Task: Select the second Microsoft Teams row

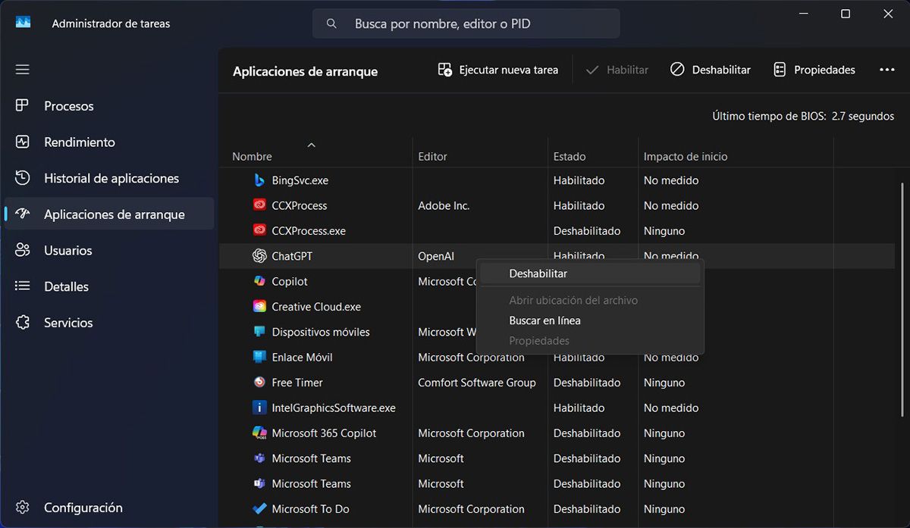Action: click(557, 483)
